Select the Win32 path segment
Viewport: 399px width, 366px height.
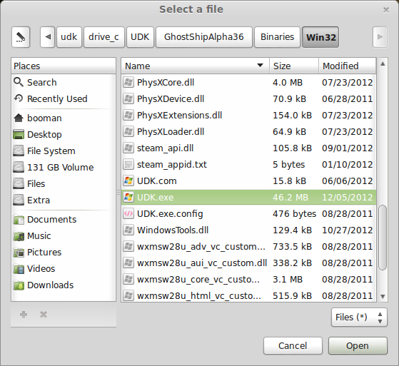[320, 37]
